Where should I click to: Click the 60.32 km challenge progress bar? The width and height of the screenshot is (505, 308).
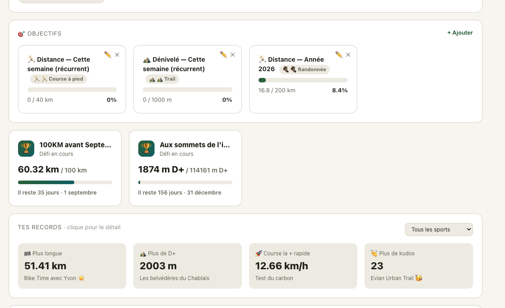click(x=65, y=182)
